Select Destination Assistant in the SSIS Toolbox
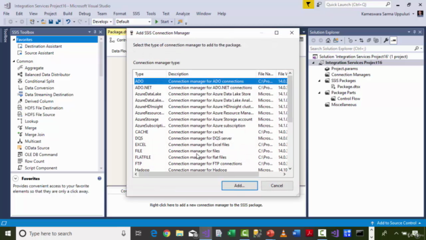This screenshot has height=240, width=426. click(x=43, y=46)
